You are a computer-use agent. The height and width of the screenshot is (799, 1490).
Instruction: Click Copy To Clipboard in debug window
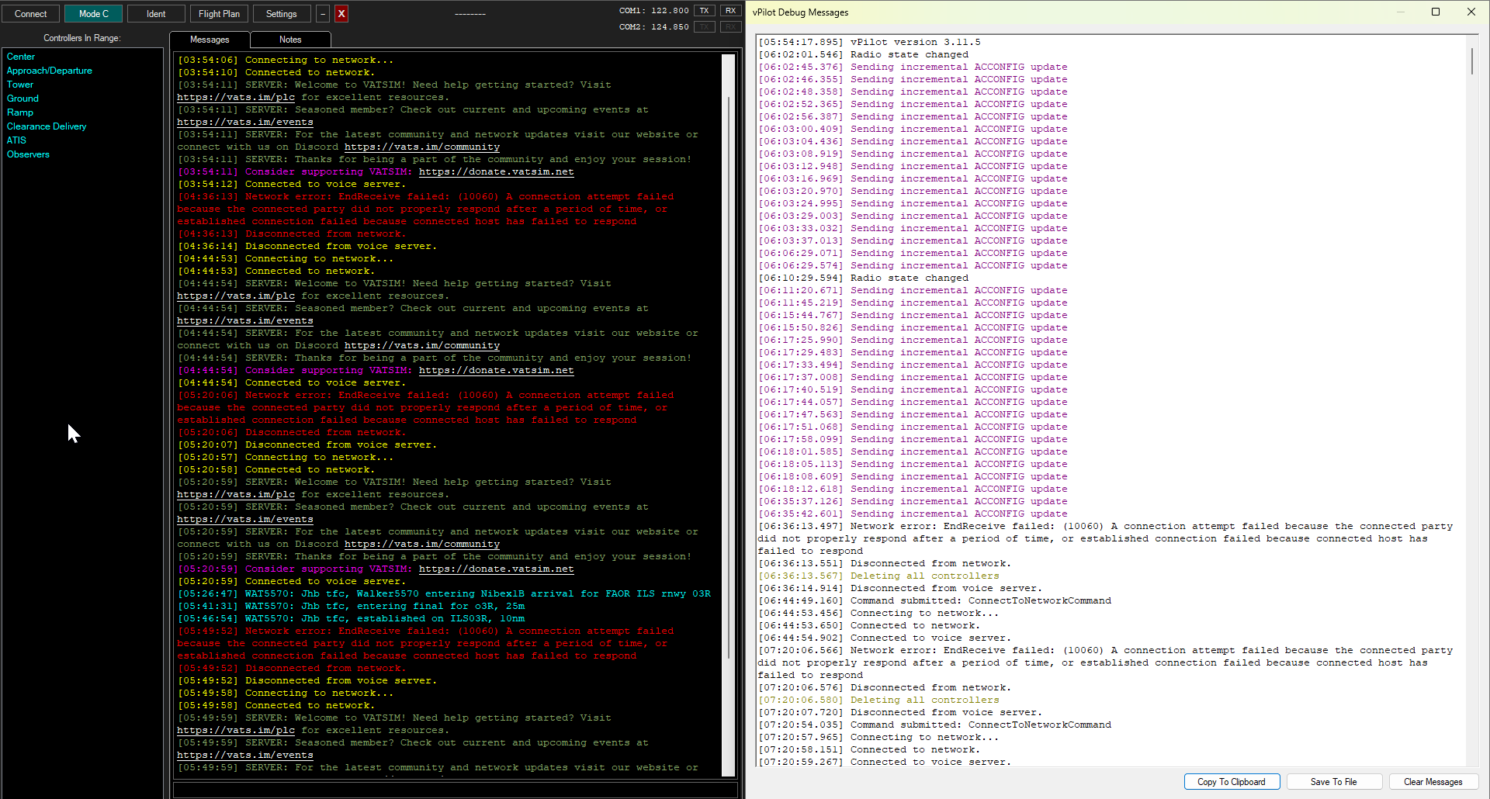point(1231,782)
